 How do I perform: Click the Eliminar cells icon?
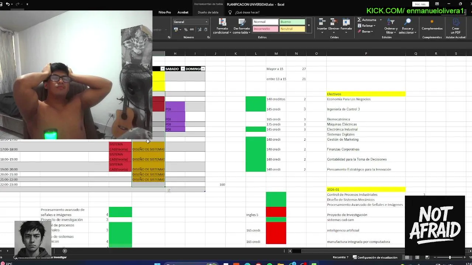coord(334,22)
